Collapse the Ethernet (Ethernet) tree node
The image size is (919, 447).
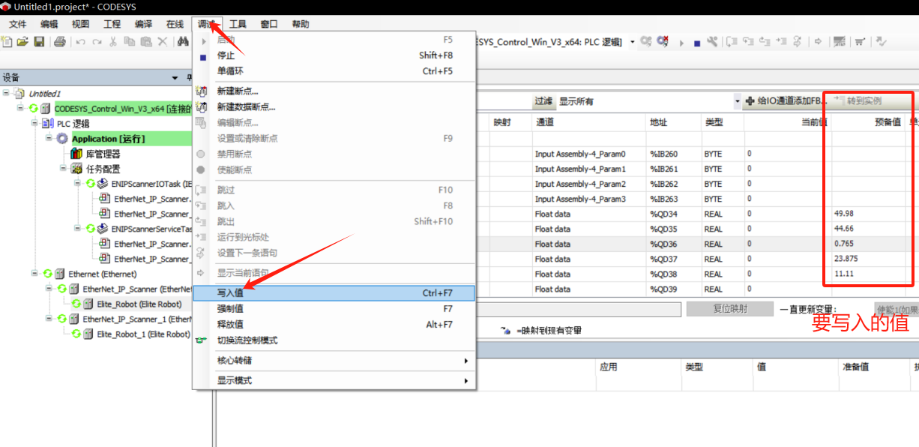pos(34,274)
